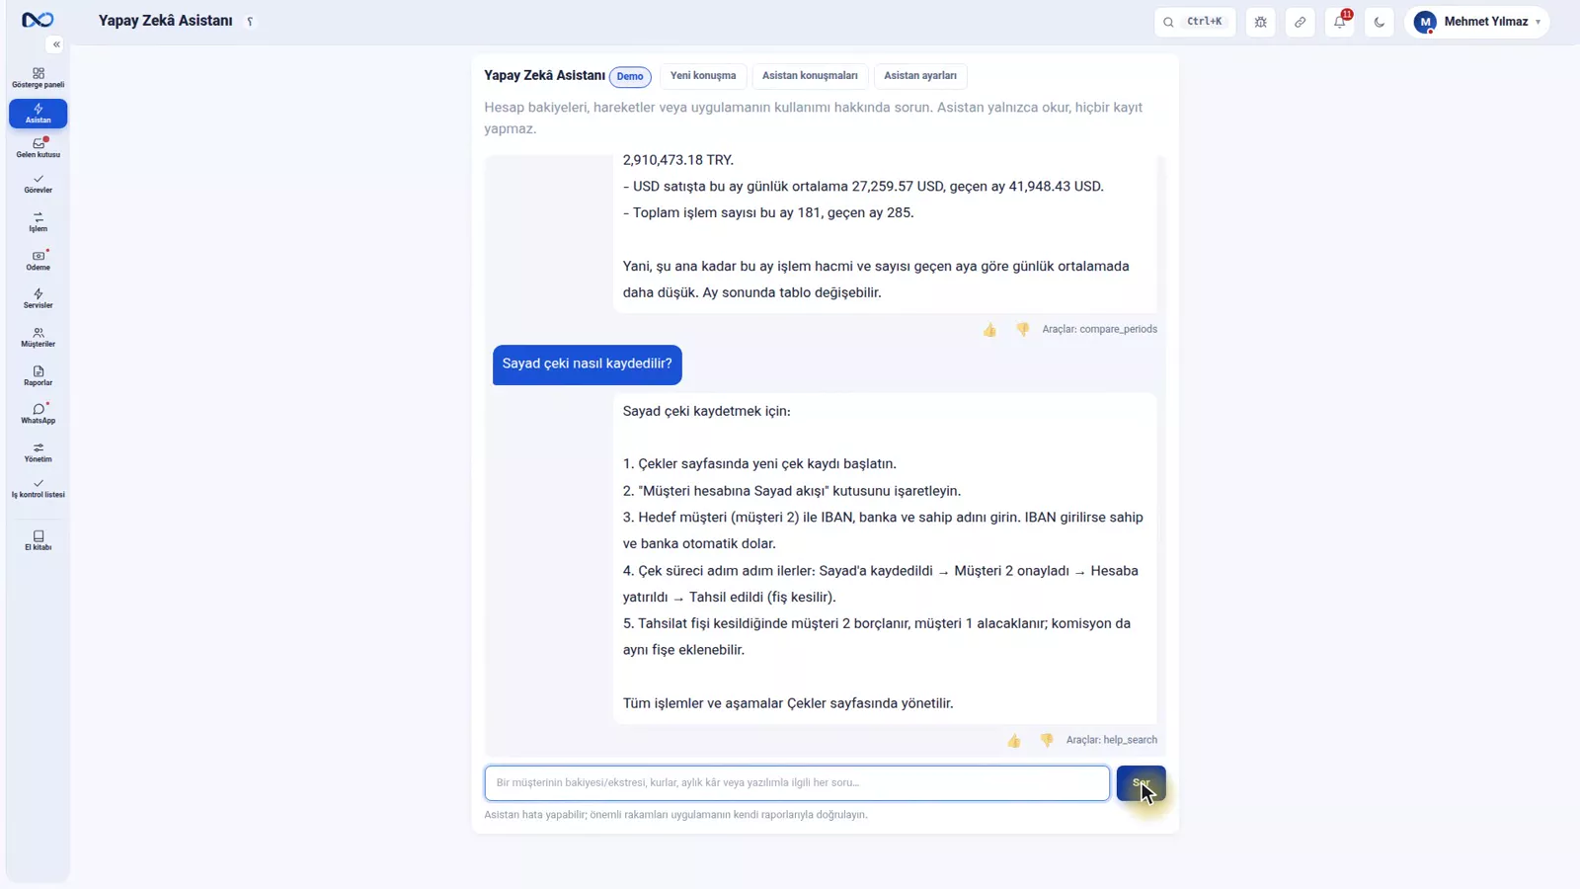
Task: Open Gösterge paneli in sidebar
Action: coord(39,78)
